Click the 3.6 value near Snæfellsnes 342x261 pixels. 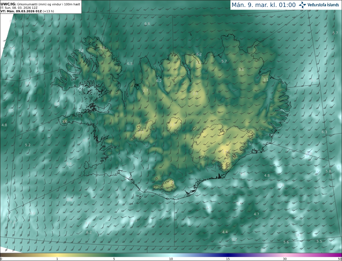pos(65,121)
